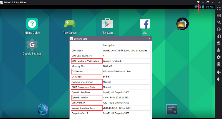Open the sliders settings app icon
This screenshot has width=222, height=119.
tap(172, 110)
